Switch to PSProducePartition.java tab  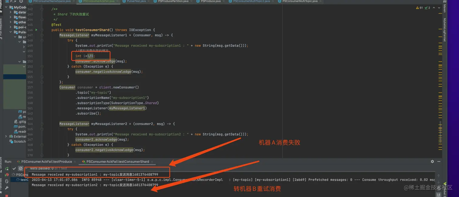click(x=173, y=1)
